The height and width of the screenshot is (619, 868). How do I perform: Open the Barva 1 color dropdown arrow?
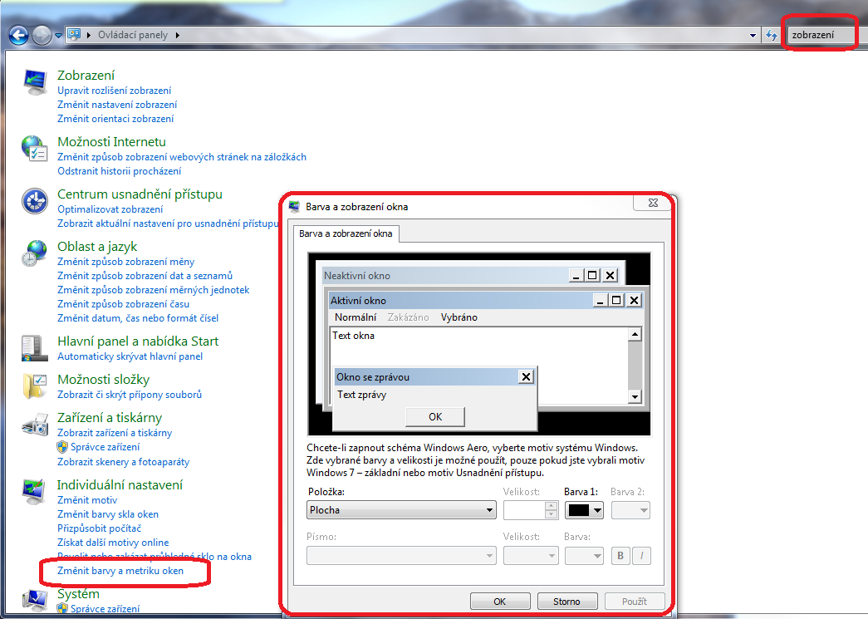pyautogui.click(x=597, y=510)
